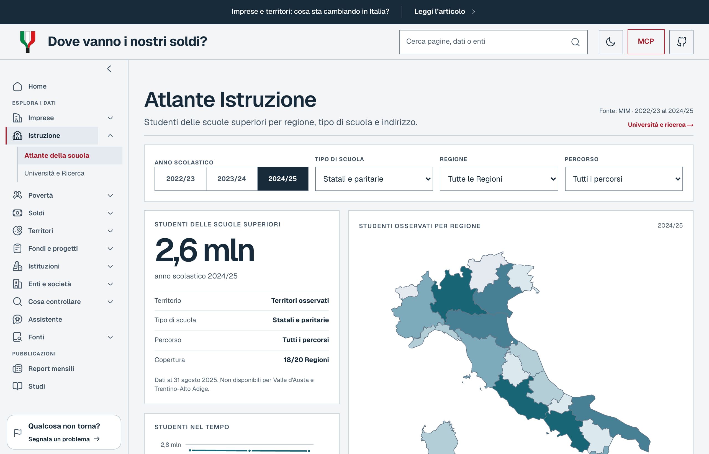This screenshot has width=709, height=454.
Task: Open the Regione dropdown
Action: 499,179
